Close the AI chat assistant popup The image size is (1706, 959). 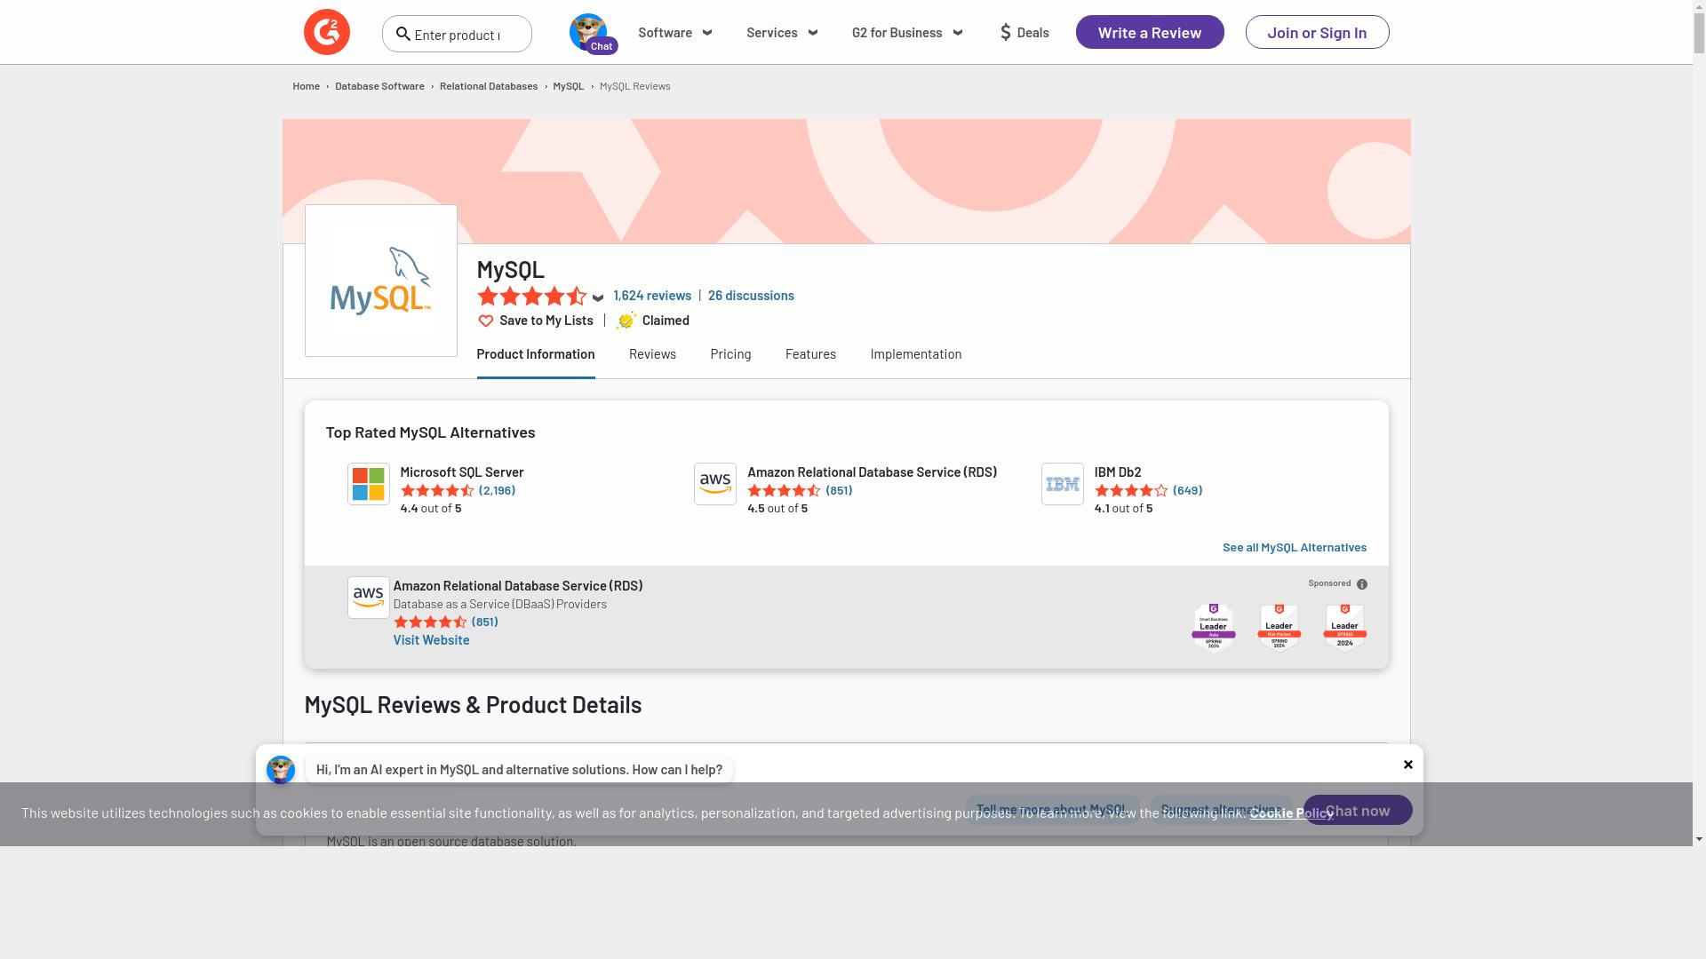coord(1407,765)
